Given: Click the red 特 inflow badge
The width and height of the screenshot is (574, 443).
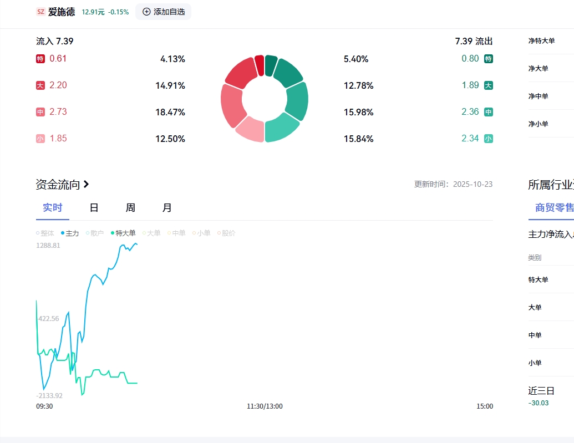Looking at the screenshot, I should pos(40,59).
